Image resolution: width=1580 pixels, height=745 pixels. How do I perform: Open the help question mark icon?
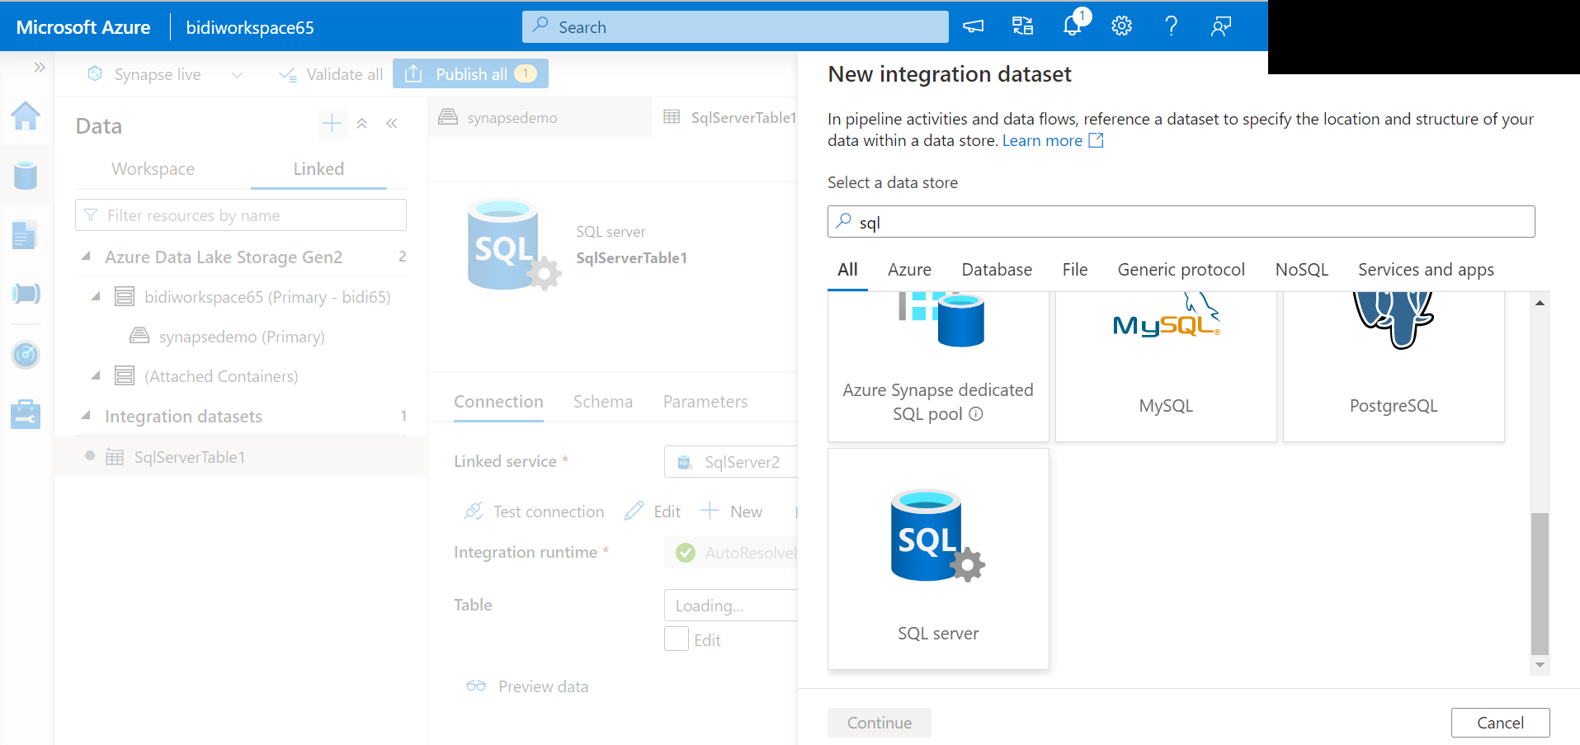click(1171, 26)
